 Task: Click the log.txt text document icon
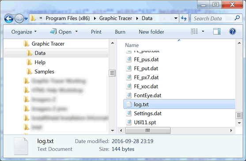tap(129, 104)
